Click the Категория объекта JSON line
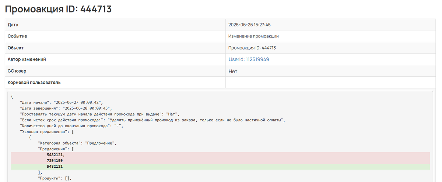 click(77, 143)
